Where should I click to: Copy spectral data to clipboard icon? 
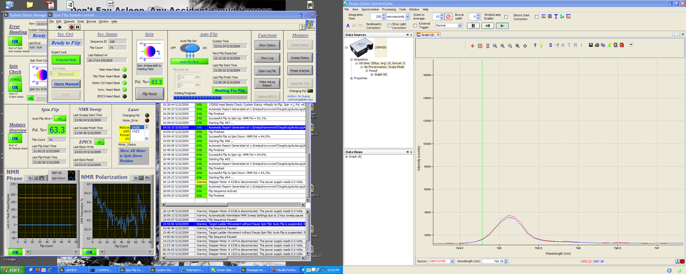(603, 45)
